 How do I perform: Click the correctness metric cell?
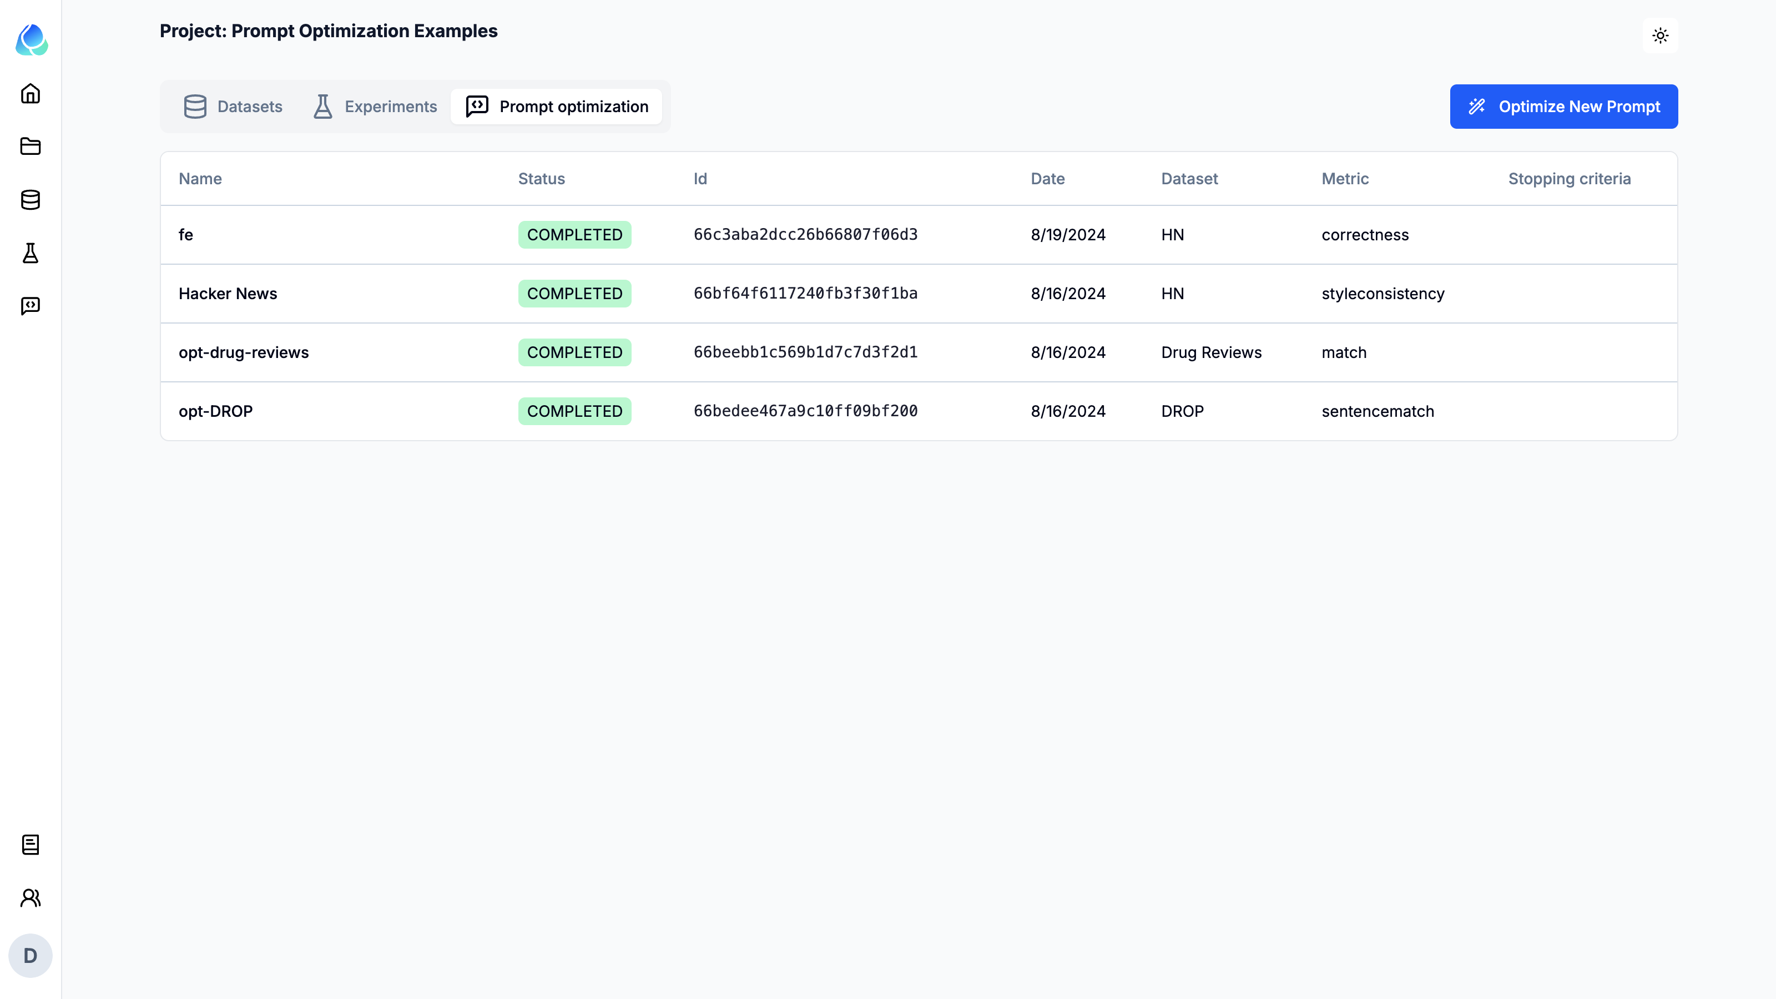(x=1364, y=234)
